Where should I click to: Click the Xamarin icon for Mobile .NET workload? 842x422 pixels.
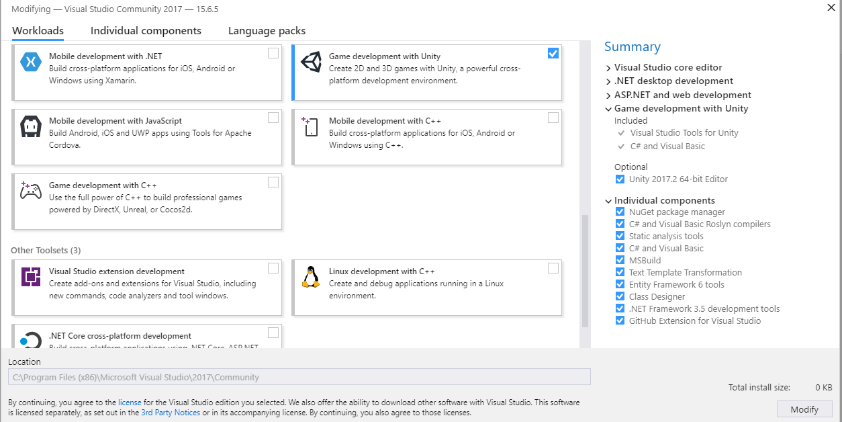click(31, 62)
